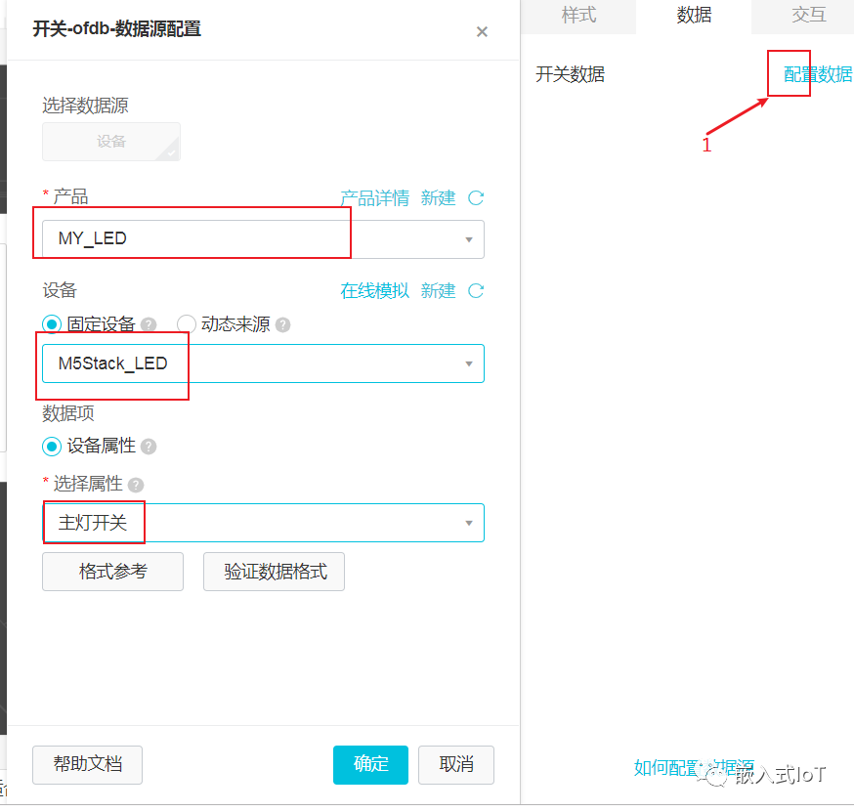Click help icon beside 动态来源
This screenshot has width=854, height=812.
(282, 325)
